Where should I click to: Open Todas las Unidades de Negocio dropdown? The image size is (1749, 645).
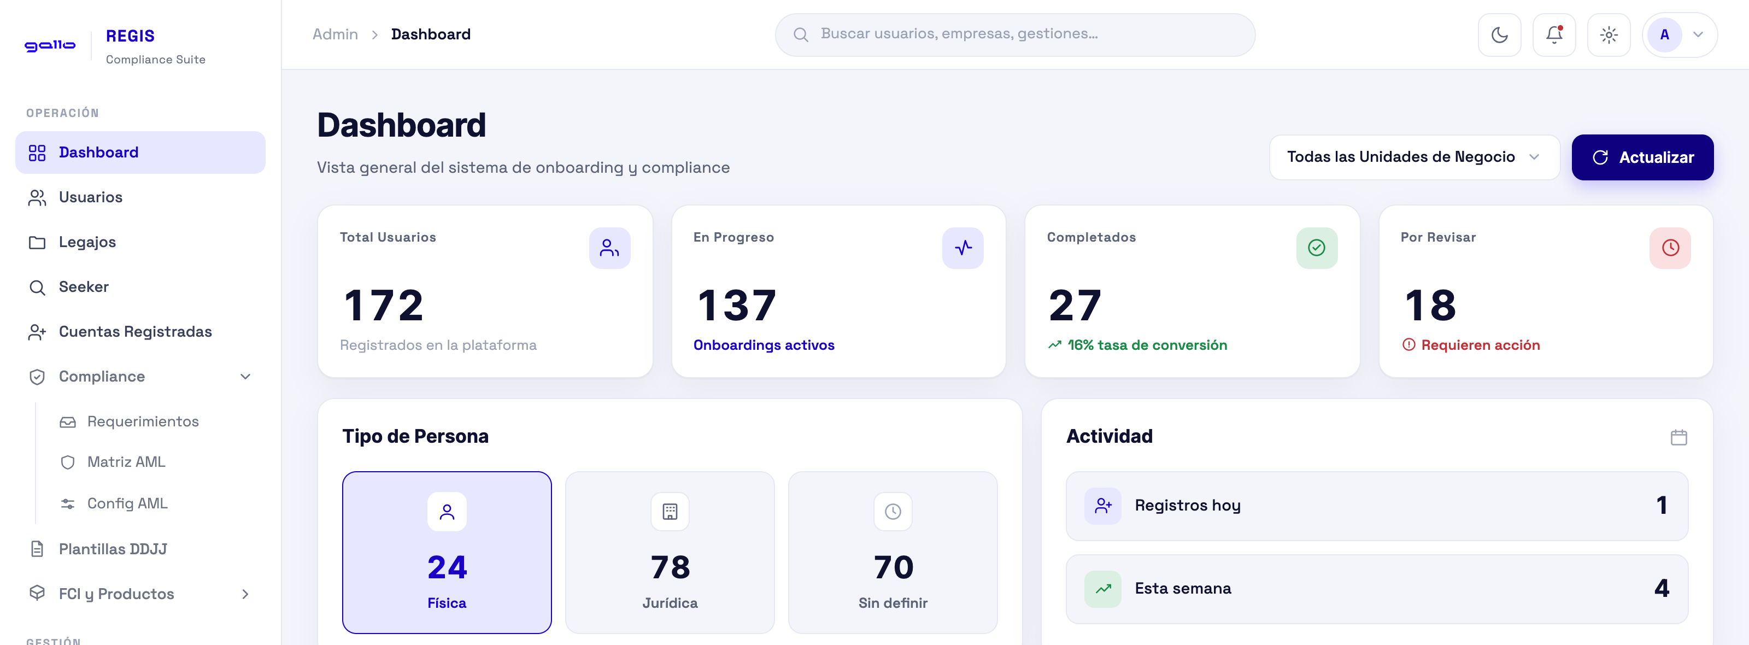(1415, 157)
